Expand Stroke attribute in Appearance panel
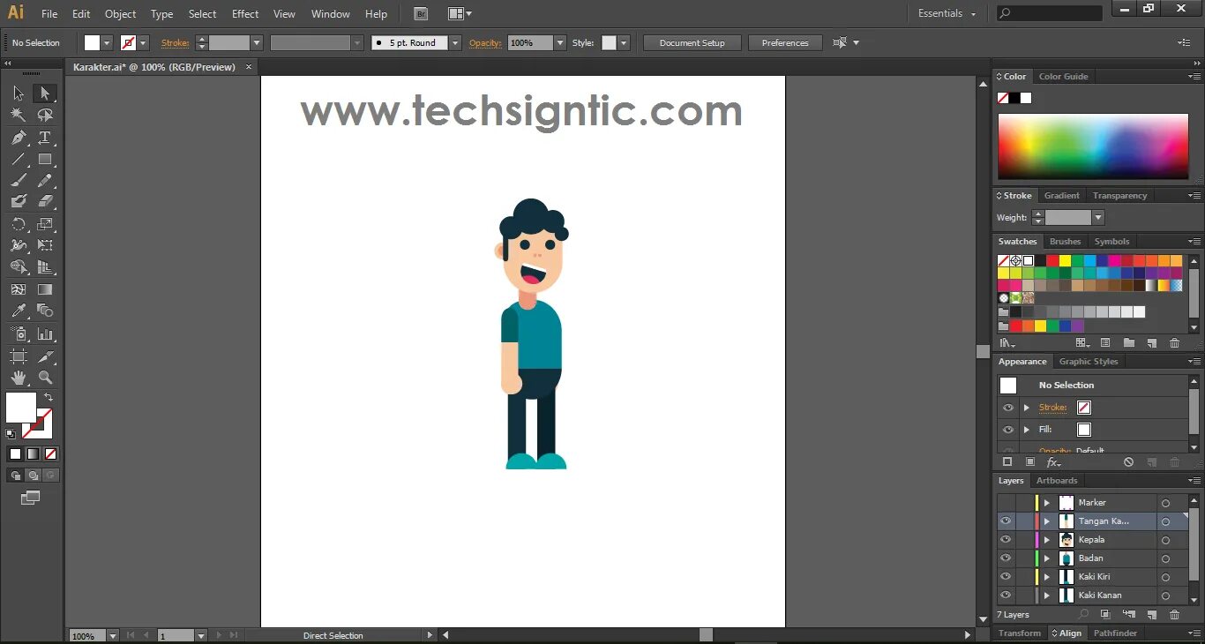Screen dimensions: 1205x644 coord(1026,408)
